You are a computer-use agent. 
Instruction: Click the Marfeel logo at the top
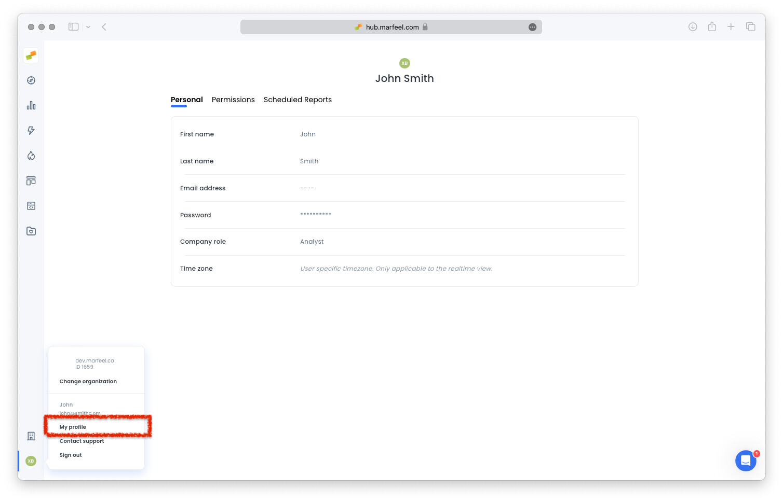point(31,55)
